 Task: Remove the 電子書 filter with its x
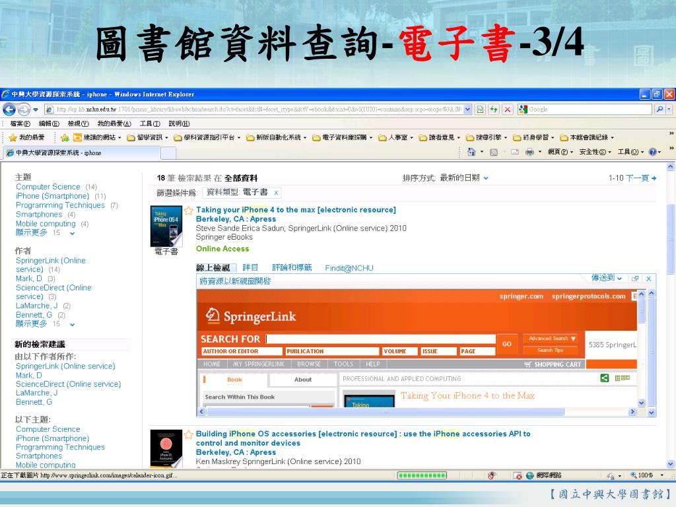point(276,193)
